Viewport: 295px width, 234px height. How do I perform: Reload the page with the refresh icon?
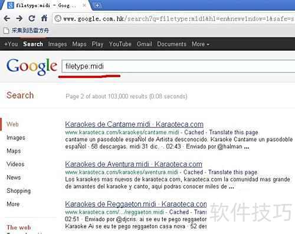pyautogui.click(x=32, y=18)
